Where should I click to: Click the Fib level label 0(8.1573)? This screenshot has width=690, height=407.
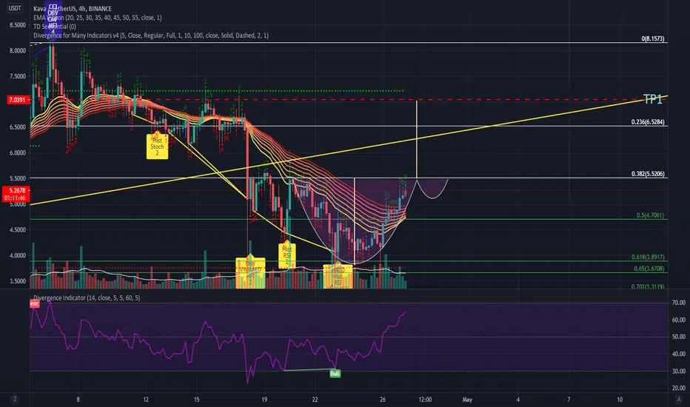click(652, 38)
